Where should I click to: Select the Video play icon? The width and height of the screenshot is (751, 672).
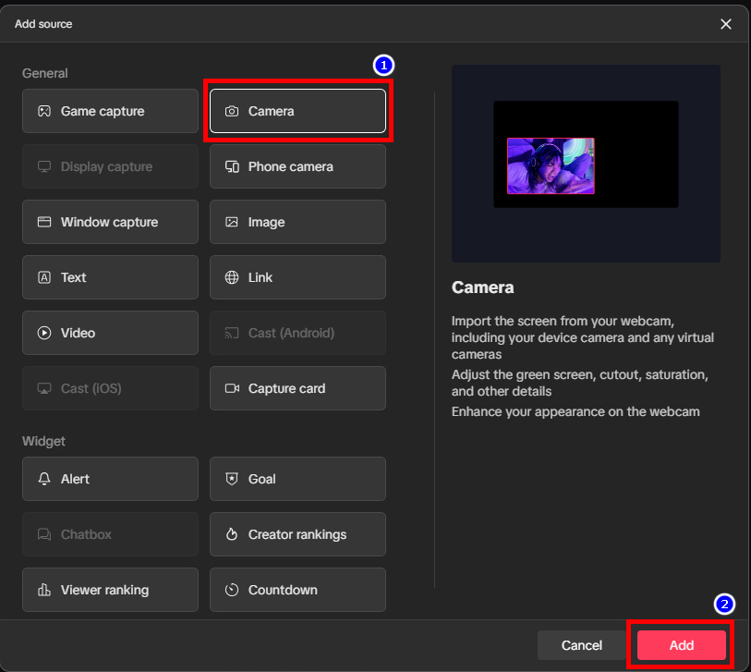click(x=44, y=334)
